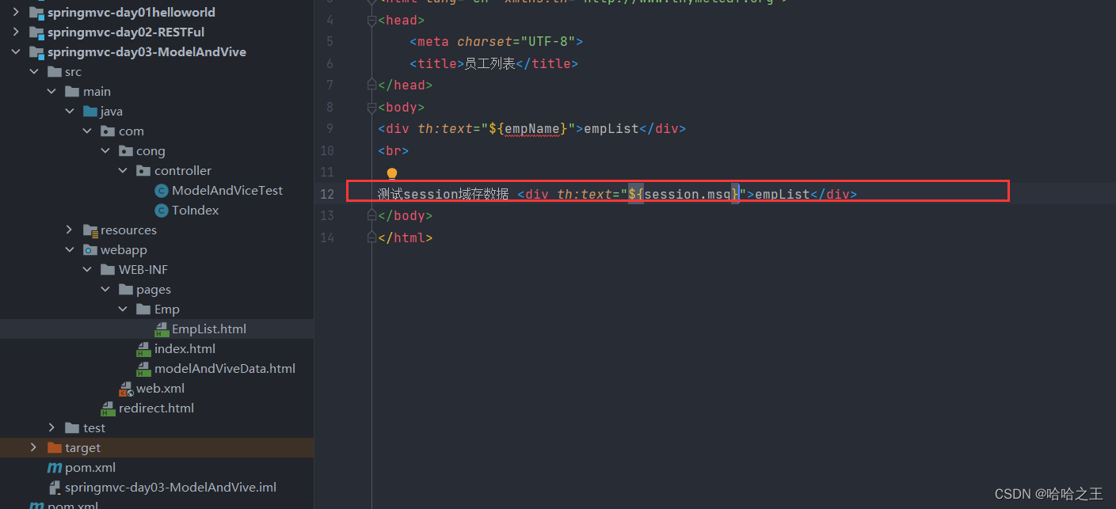Open pom.xml via its Maven icon
Image resolution: width=1116 pixels, height=509 pixels.
pyautogui.click(x=55, y=467)
